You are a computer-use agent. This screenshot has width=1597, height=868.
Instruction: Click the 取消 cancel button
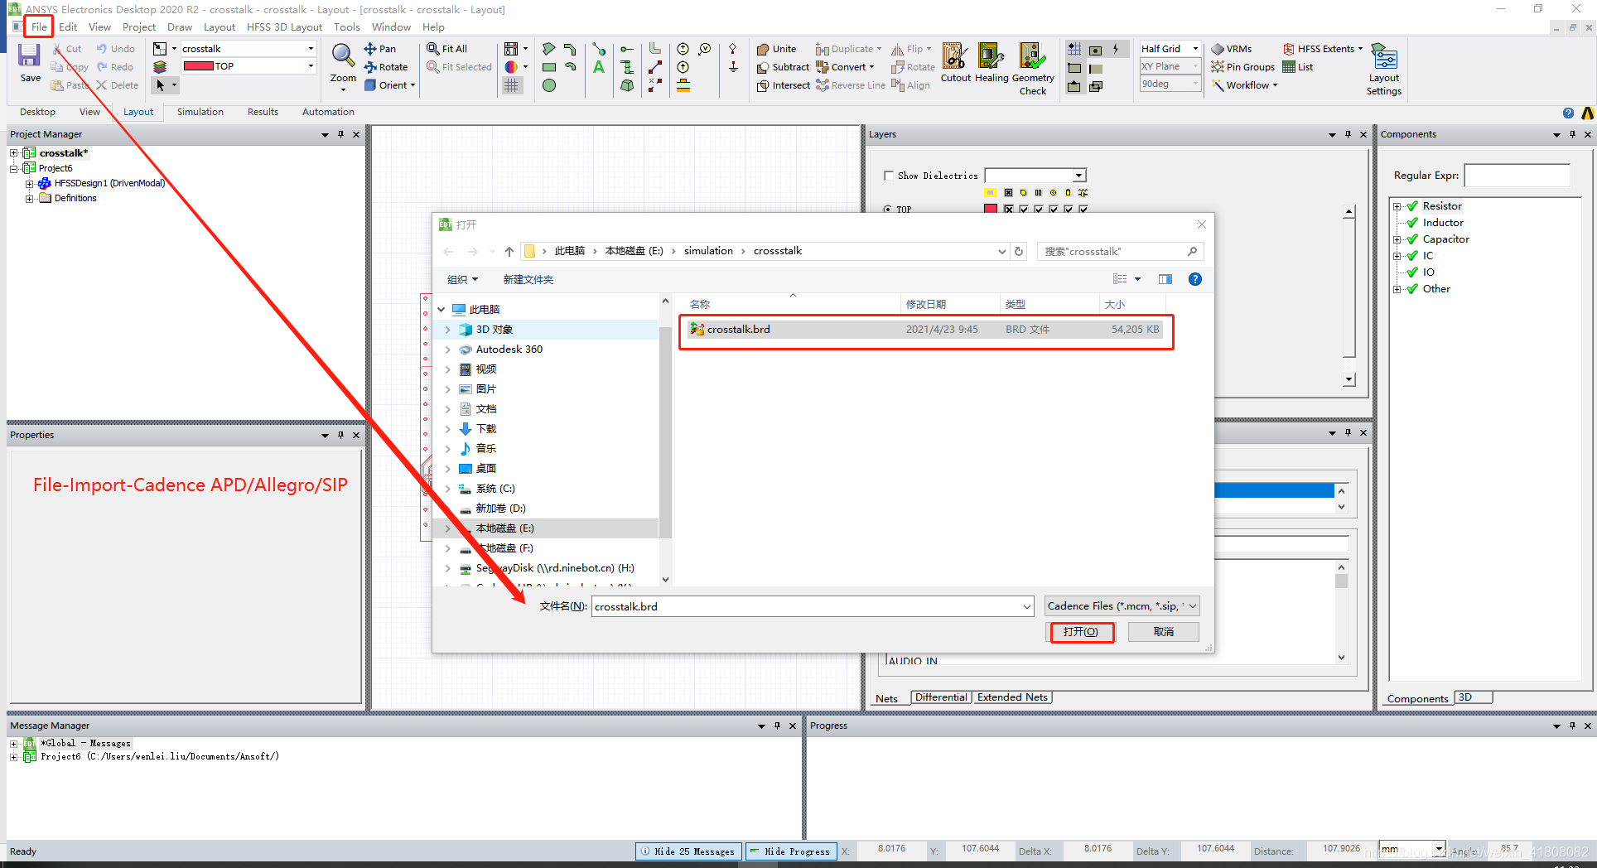coord(1163,632)
